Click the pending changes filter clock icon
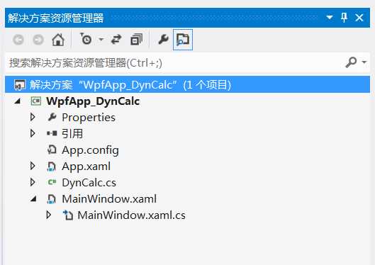The height and width of the screenshot is (265, 375). coord(86,39)
